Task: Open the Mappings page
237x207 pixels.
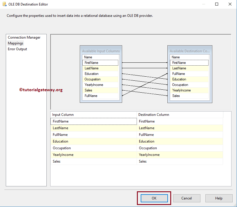Action: pos(15,43)
